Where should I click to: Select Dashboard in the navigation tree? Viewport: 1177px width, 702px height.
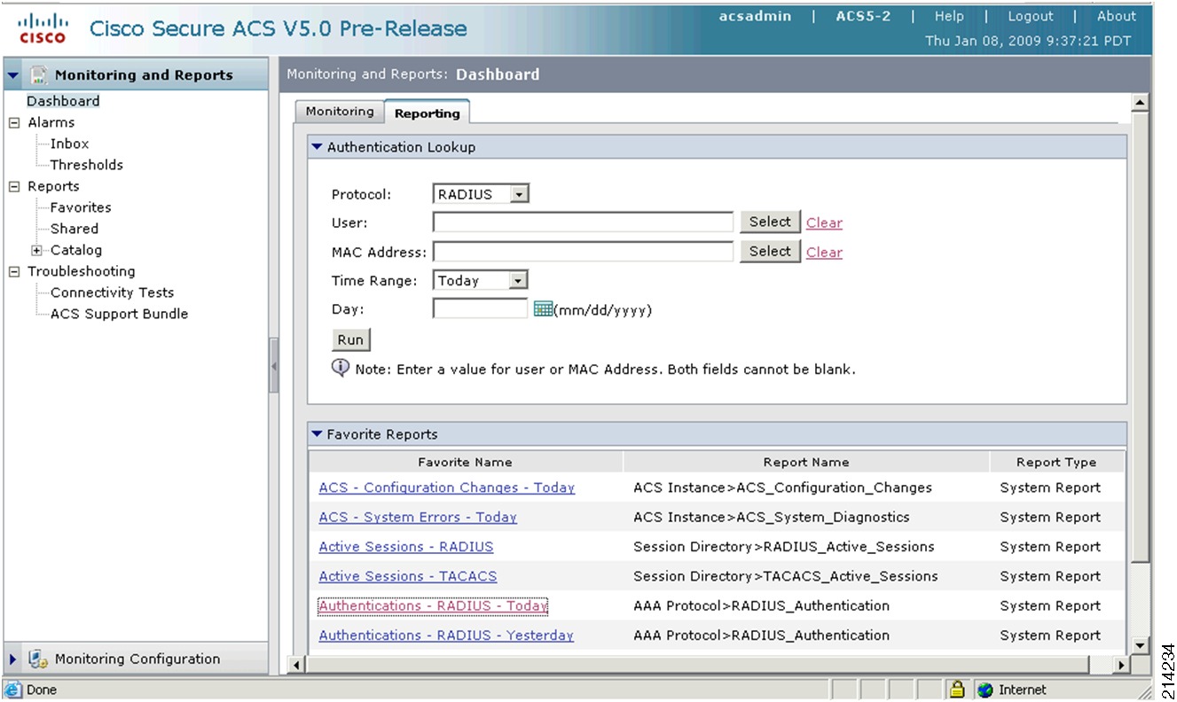(x=63, y=101)
